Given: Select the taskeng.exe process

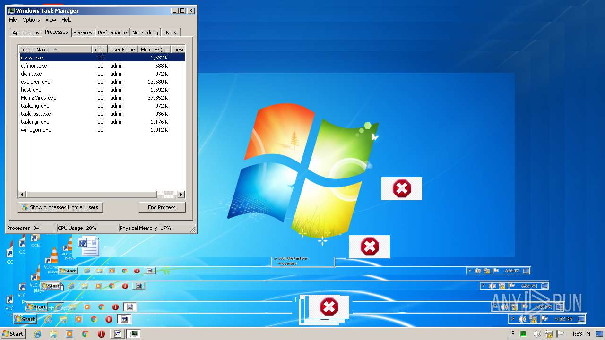Looking at the screenshot, I should point(102,106).
